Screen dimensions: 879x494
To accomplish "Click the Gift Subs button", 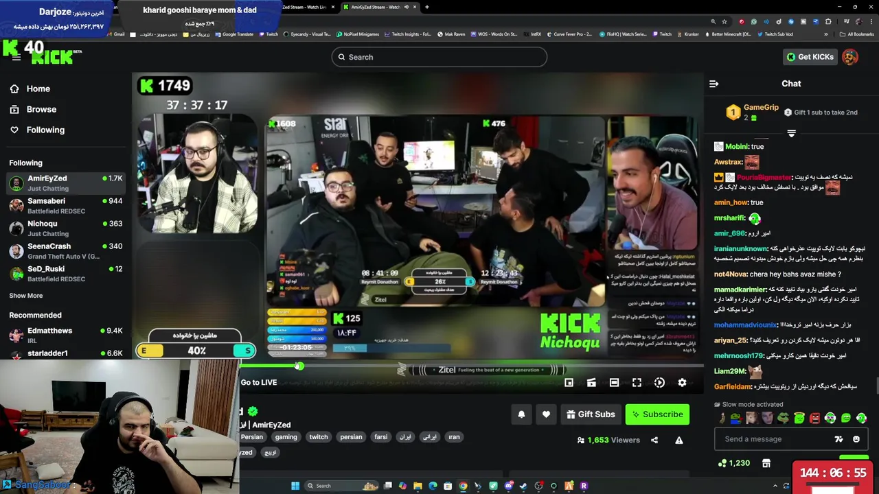I will coord(591,414).
